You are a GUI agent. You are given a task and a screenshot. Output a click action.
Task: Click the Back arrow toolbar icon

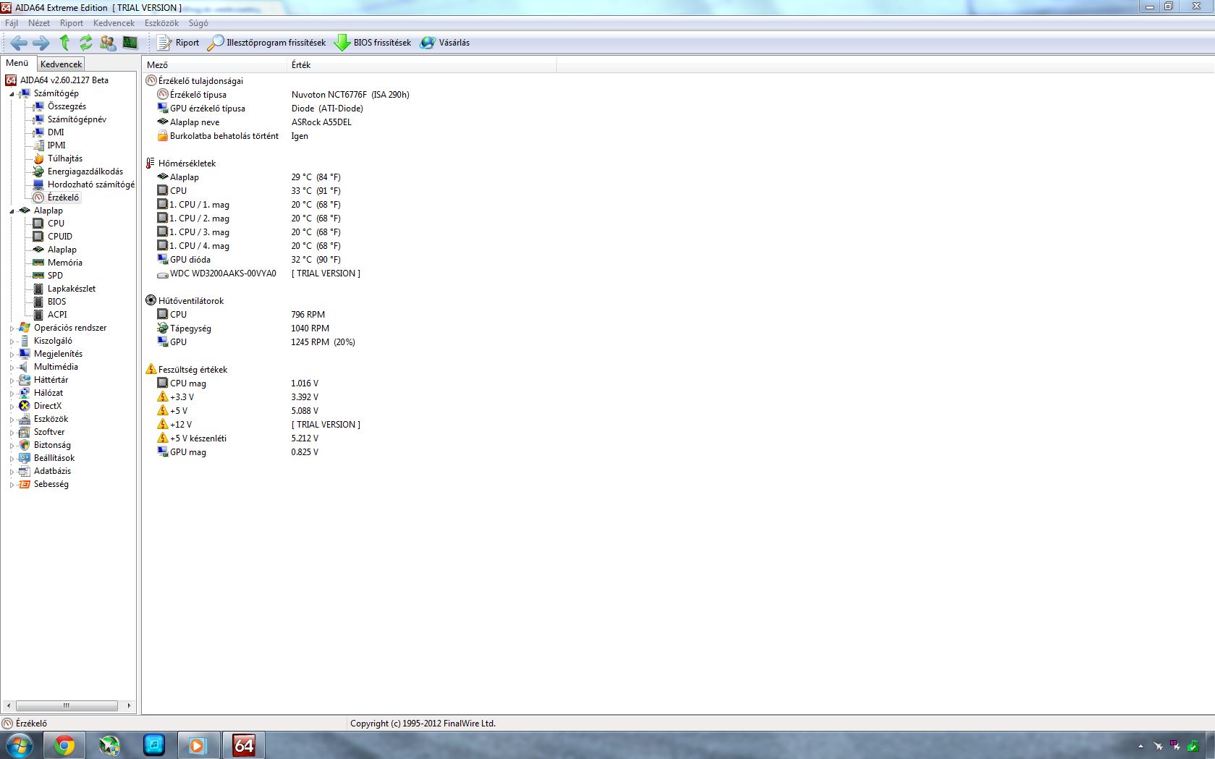click(20, 43)
